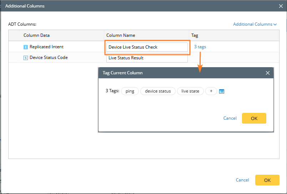The image size is (287, 194).
Task: Open the 3 tags link
Action: [200, 47]
